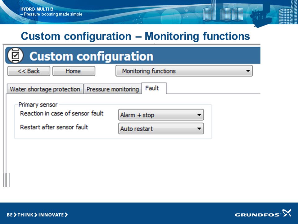
Task: Select the Fault tab
Action: [x=154, y=88]
